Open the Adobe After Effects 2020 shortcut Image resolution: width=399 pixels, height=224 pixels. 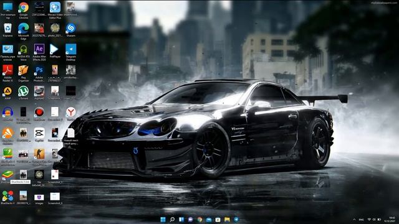click(x=39, y=49)
